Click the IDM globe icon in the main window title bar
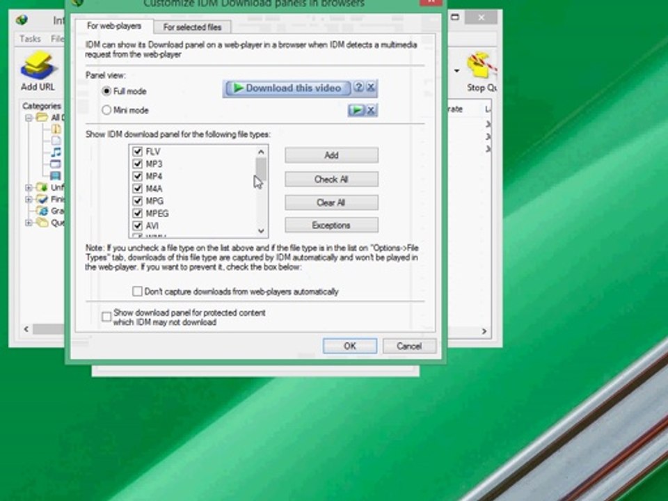This screenshot has width=668, height=501. click(22, 19)
